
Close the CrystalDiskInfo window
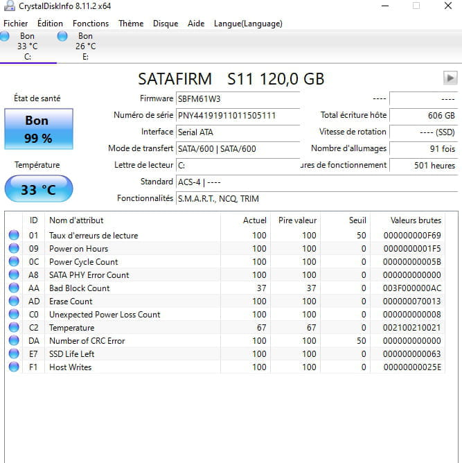coord(448,6)
